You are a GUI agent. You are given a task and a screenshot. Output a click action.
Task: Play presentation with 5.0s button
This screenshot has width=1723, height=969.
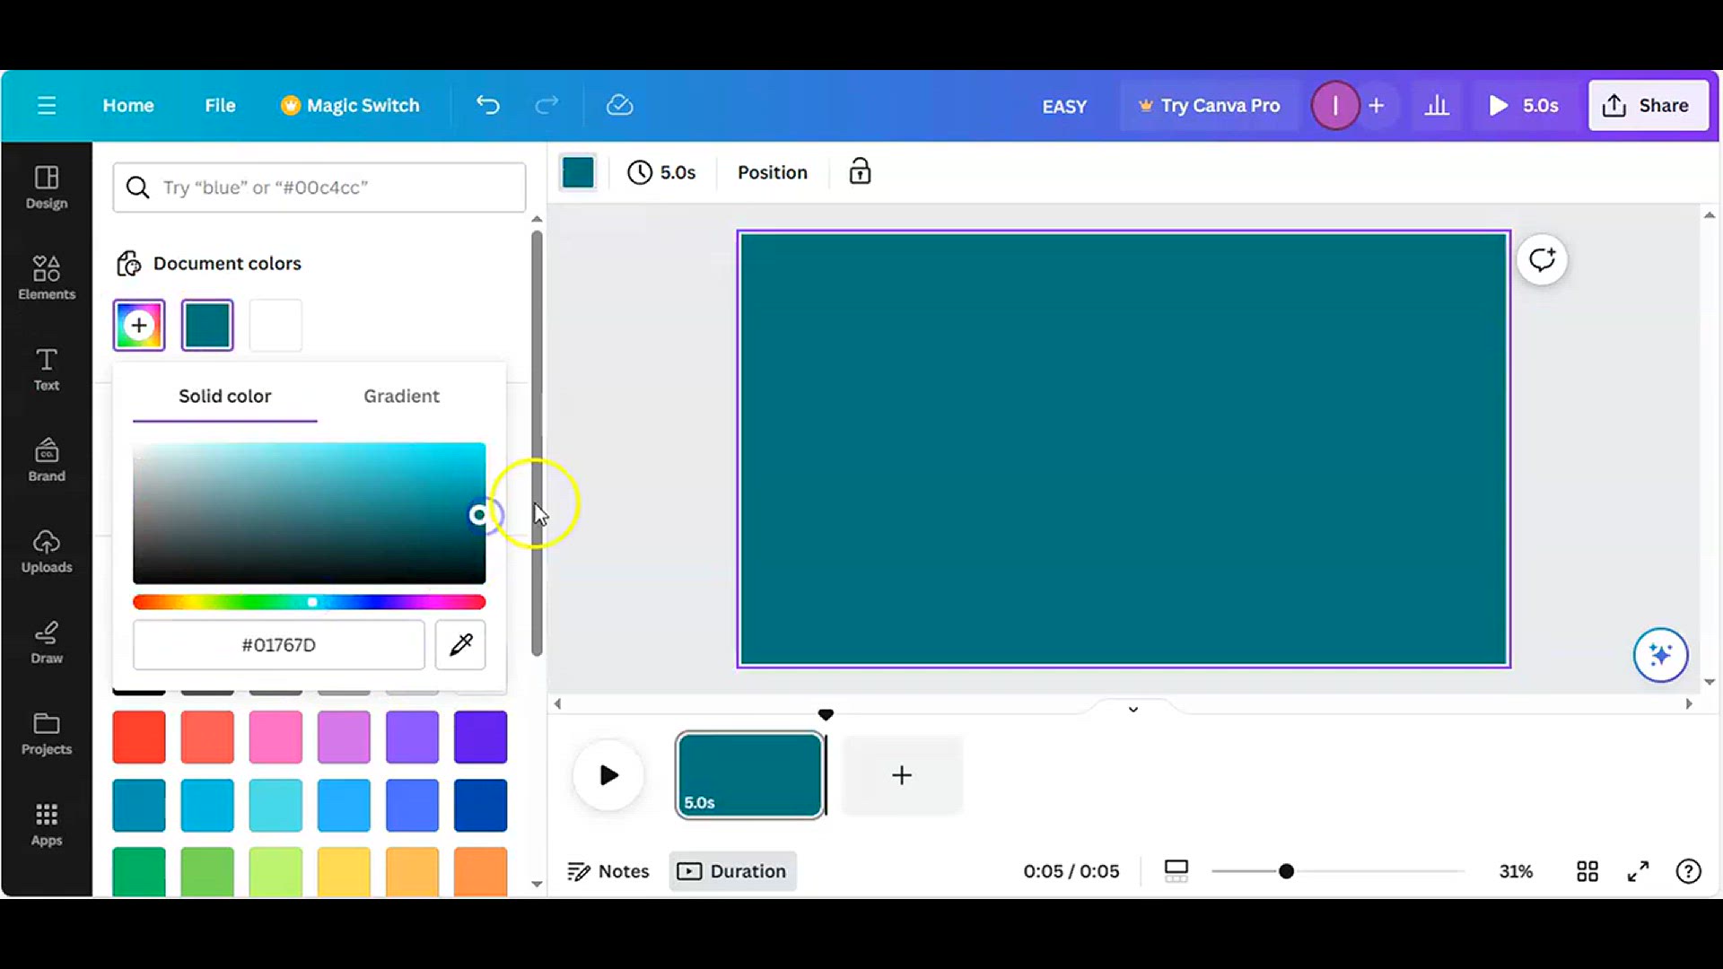pyautogui.click(x=1524, y=106)
